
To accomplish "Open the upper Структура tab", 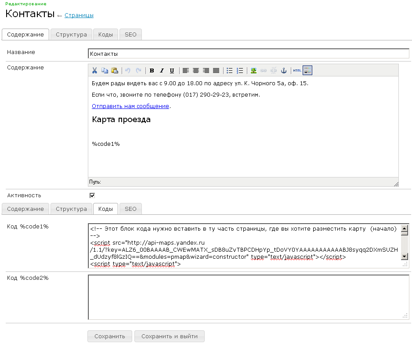I will (71, 34).
